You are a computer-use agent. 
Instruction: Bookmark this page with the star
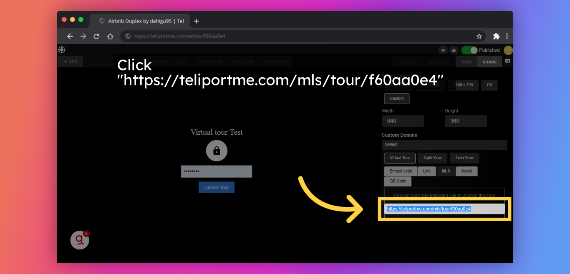[479, 36]
